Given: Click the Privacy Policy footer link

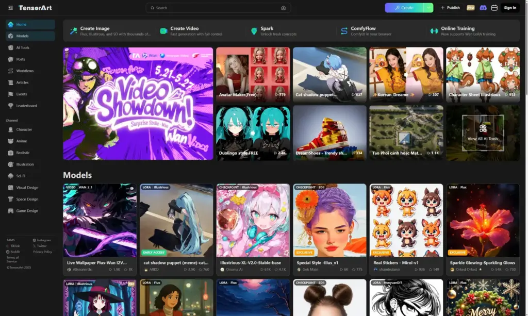Looking at the screenshot, I should (42, 252).
